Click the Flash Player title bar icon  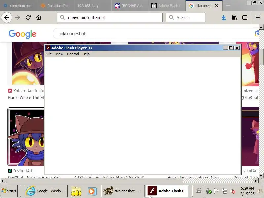(x=48, y=48)
